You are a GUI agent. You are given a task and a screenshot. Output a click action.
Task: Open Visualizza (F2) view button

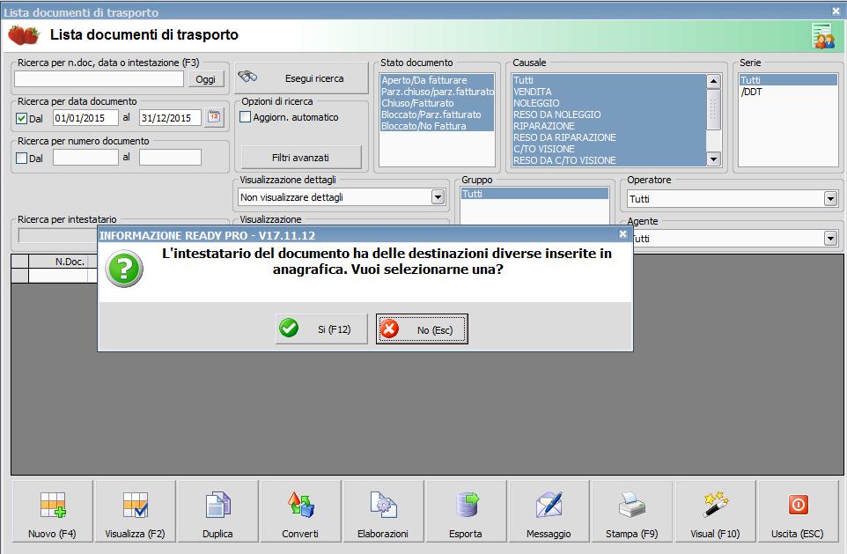tap(135, 512)
